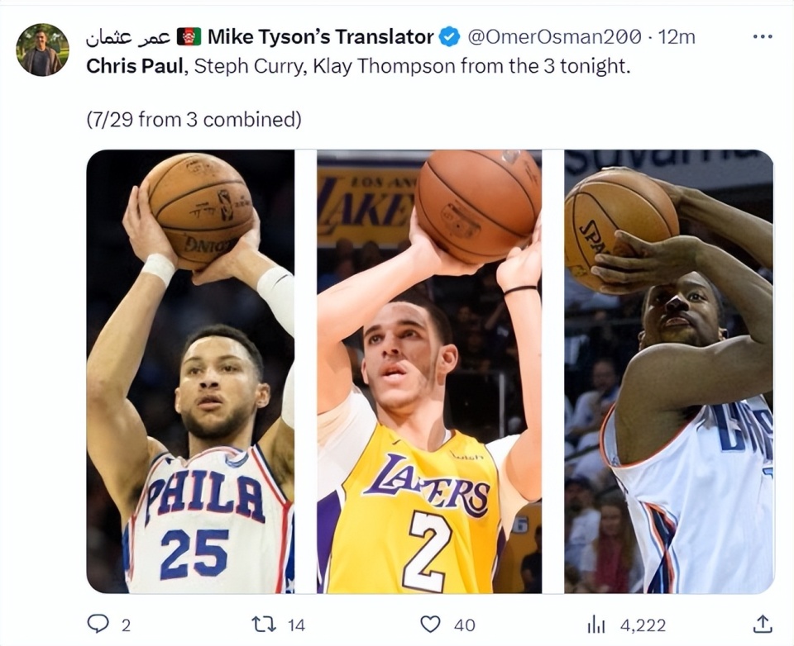Click the blue verified checkmark badge
The image size is (794, 646).
(x=449, y=37)
